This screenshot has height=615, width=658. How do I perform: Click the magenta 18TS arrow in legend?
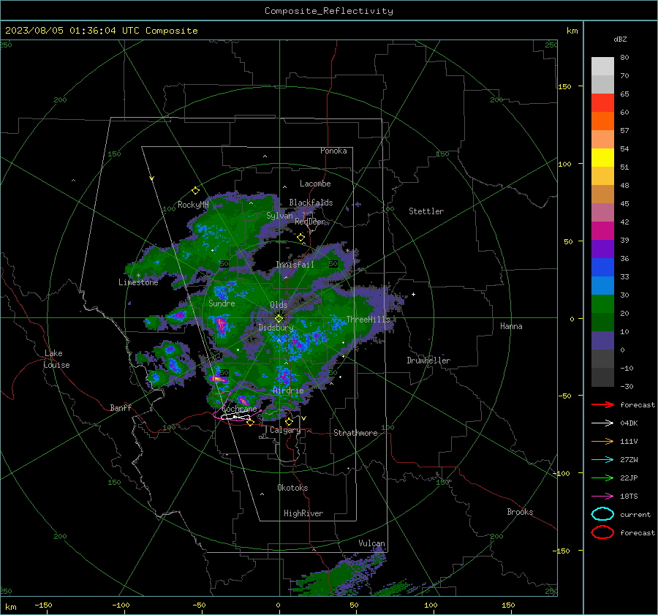coord(602,497)
